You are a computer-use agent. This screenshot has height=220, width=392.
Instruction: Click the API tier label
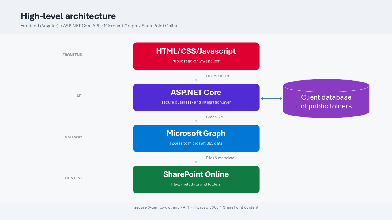tap(79, 96)
